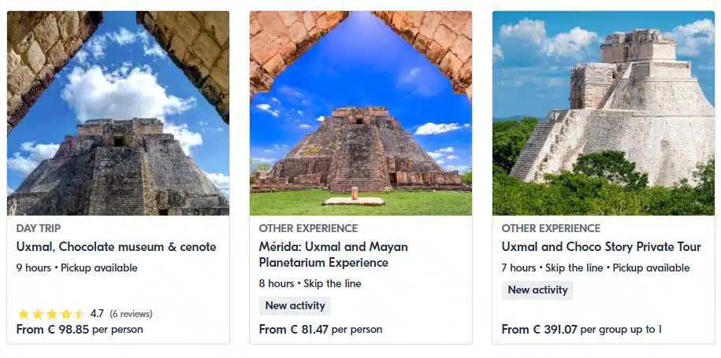Click the From € 391.07 per group price

pyautogui.click(x=582, y=329)
